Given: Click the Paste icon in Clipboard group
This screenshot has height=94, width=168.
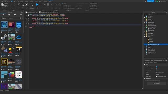Looking at the screenshot, I should (2, 5).
